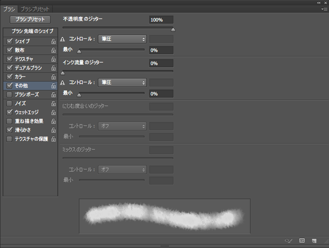
Task: Open ミックス コントロール dropdown (オフ)
Action: [x=122, y=169]
